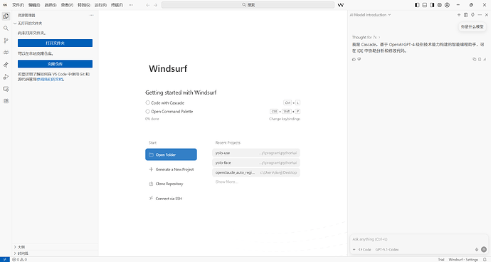Open the Remote Explorer activity icon
The width and height of the screenshot is (491, 262).
[x=6, y=89]
